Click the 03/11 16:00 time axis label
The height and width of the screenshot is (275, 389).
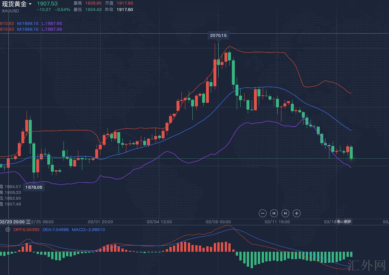[277, 222]
